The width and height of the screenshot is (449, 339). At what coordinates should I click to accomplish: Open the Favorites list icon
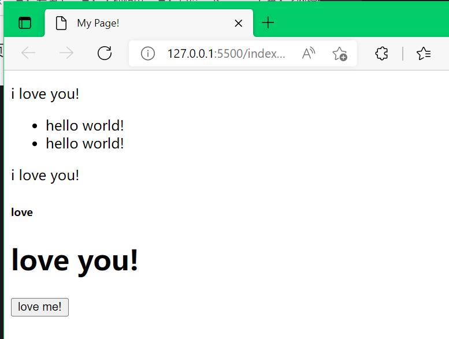(x=424, y=54)
